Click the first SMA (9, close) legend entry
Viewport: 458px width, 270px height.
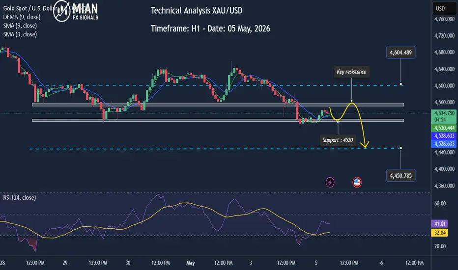[20, 26]
